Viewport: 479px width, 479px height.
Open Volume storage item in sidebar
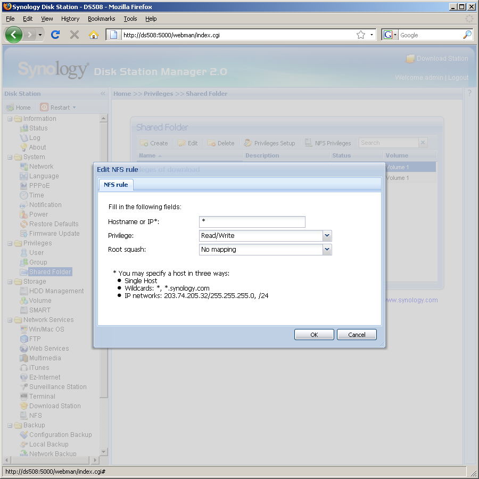36,301
